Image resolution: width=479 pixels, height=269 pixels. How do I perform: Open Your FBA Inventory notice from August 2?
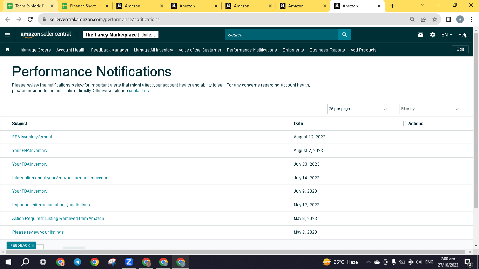pyautogui.click(x=30, y=151)
